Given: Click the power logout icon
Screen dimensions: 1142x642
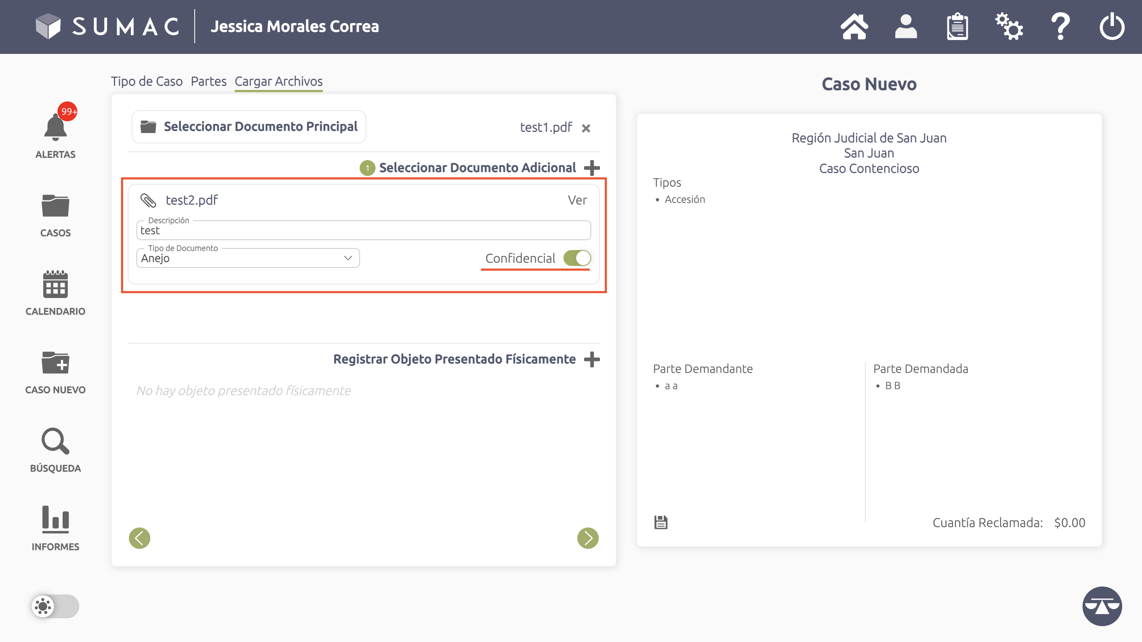Looking at the screenshot, I should tap(1111, 27).
